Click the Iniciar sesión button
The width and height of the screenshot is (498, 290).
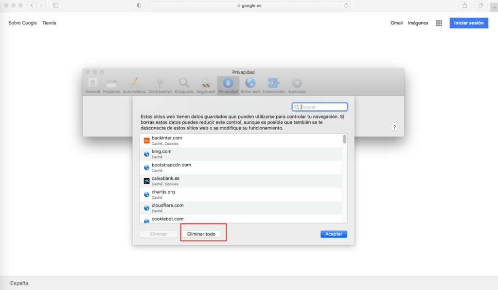click(469, 23)
